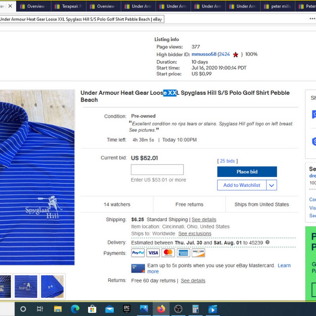
Task: Click the Discover payment icon
Action: 198,253
